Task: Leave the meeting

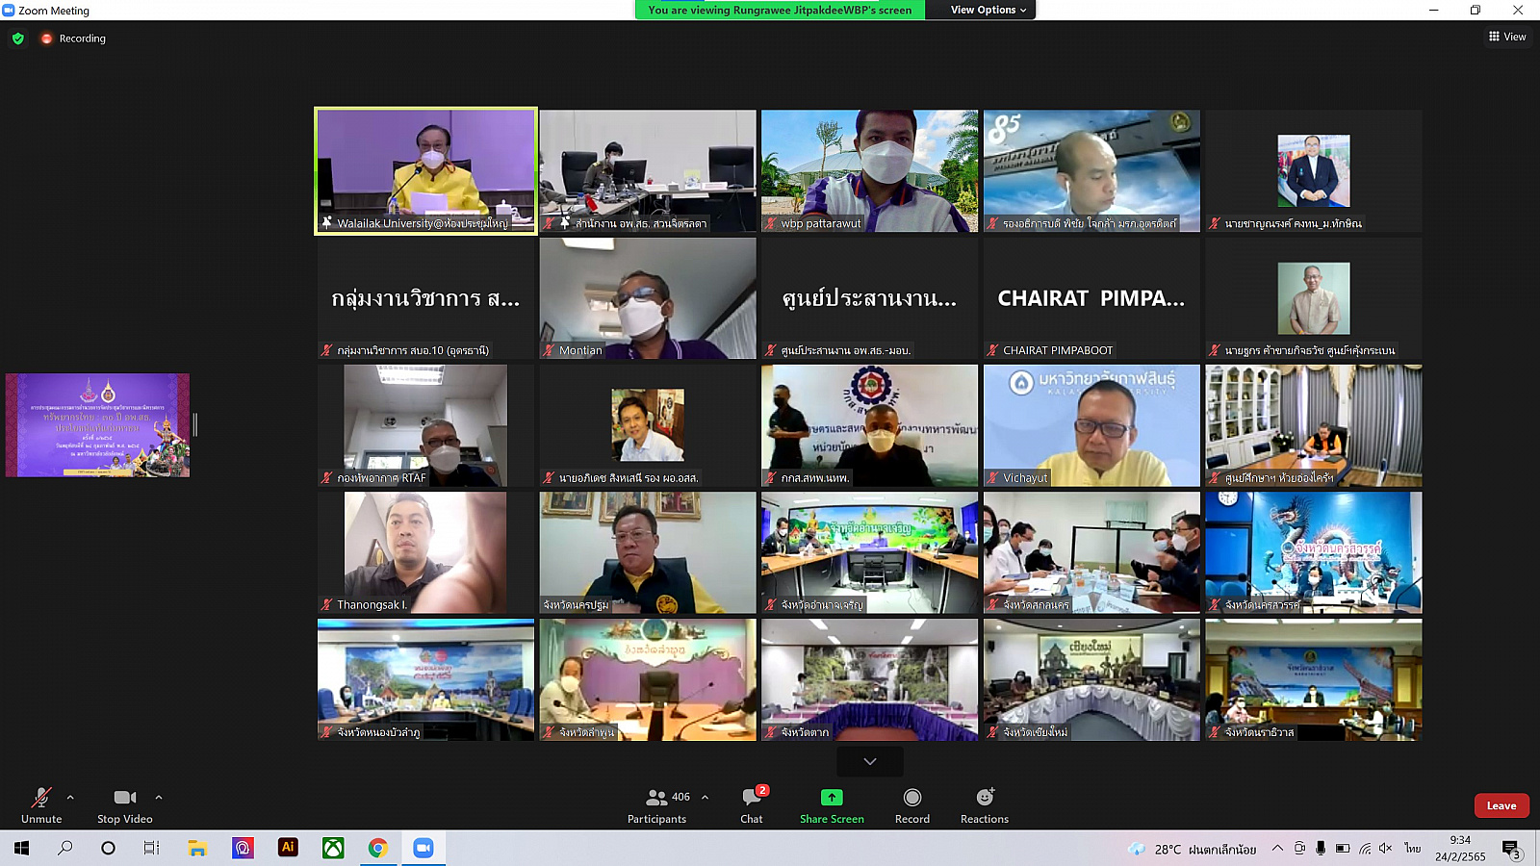Action: 1501,805
